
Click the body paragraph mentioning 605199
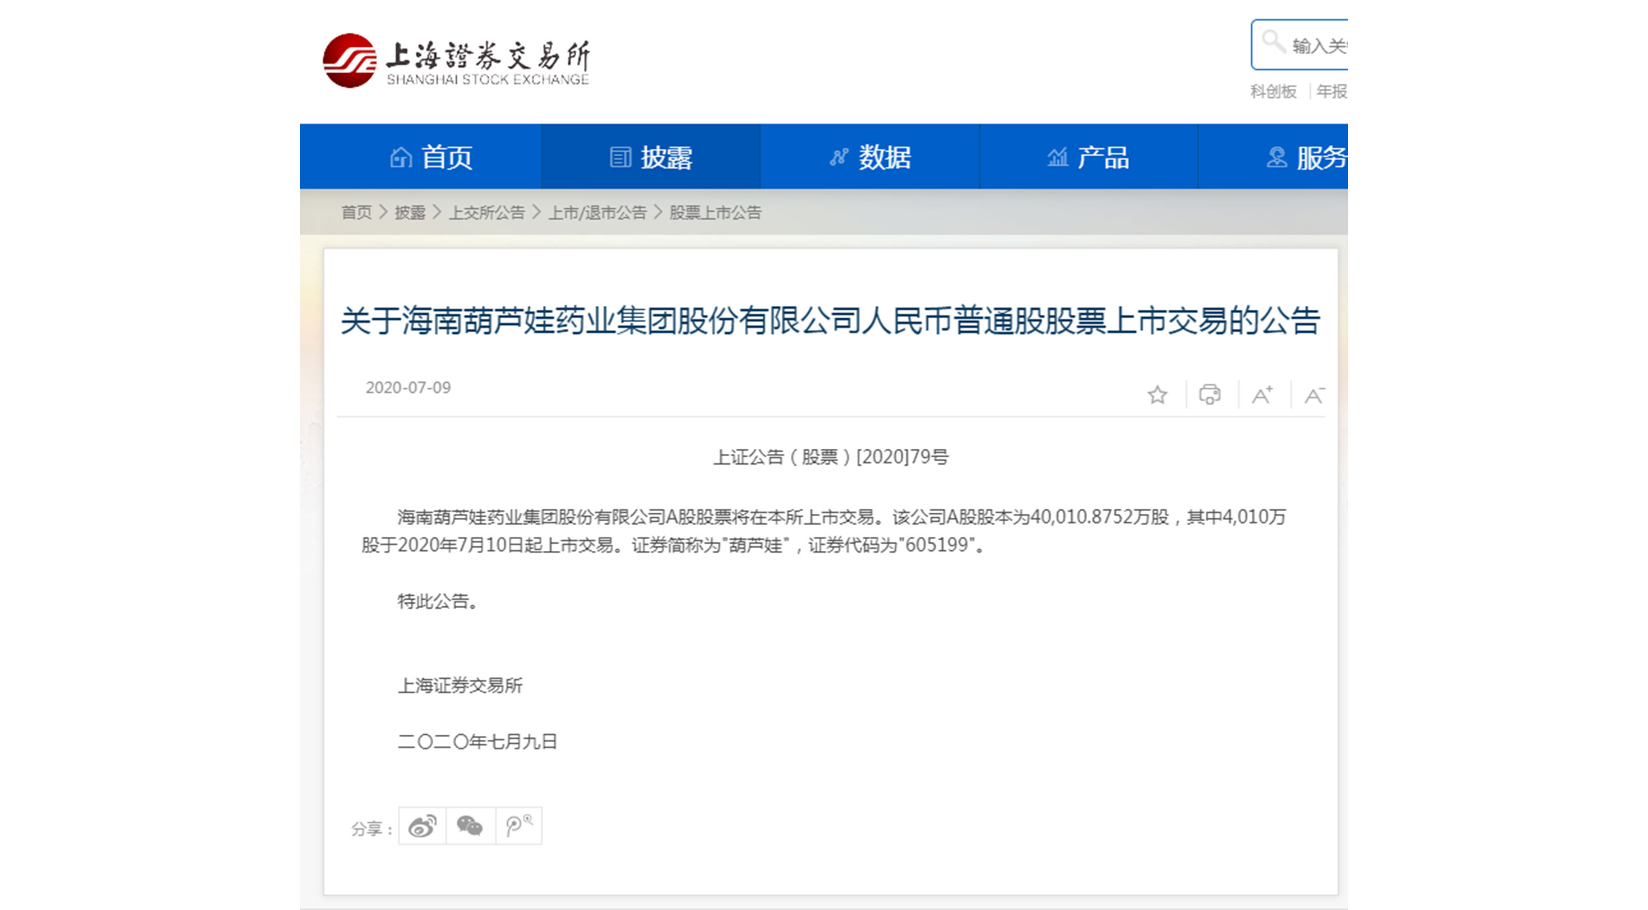pyautogui.click(x=823, y=530)
